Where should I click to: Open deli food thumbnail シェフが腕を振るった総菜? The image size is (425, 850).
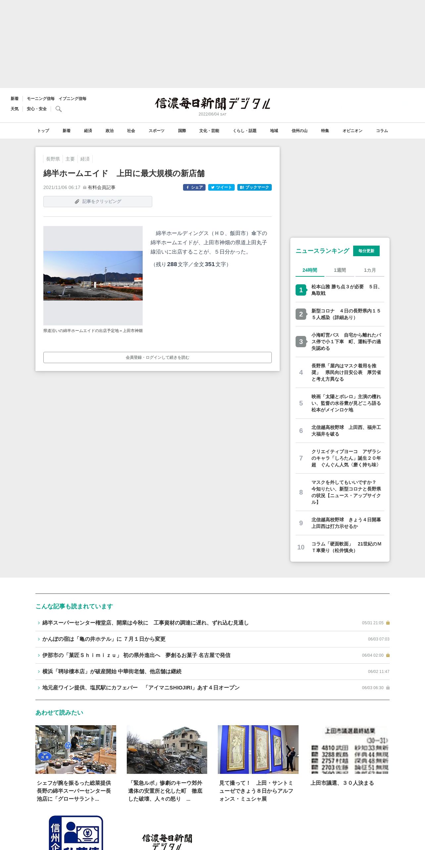point(76,749)
